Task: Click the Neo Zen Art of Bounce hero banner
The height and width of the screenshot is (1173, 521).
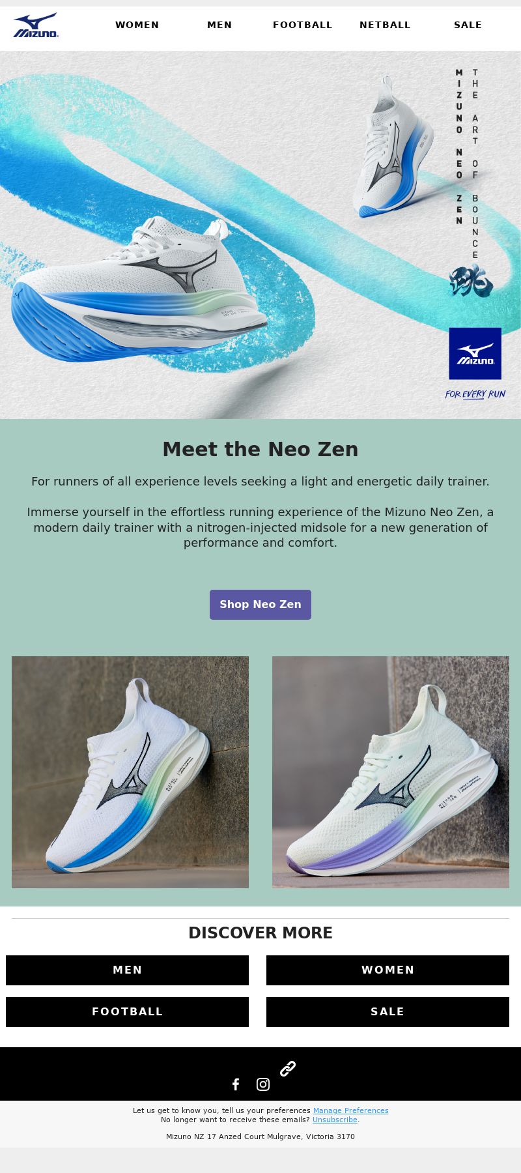Action: click(x=260, y=235)
